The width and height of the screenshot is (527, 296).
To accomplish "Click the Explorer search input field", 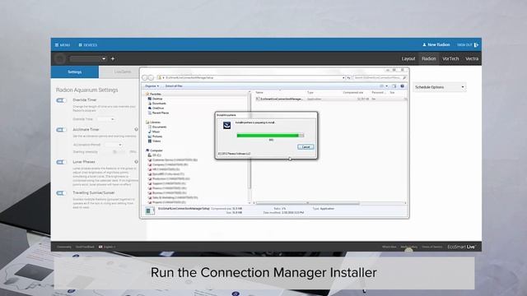I will pos(378,77).
